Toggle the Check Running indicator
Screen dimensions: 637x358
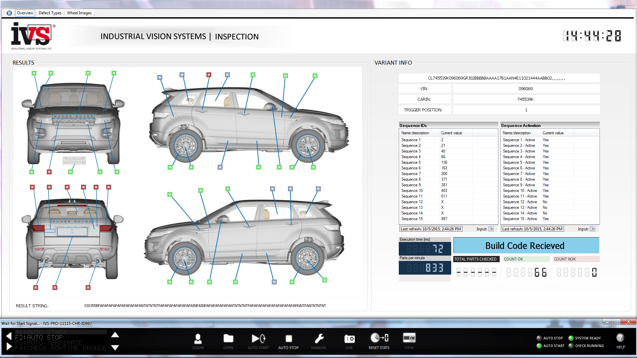[x=571, y=346]
